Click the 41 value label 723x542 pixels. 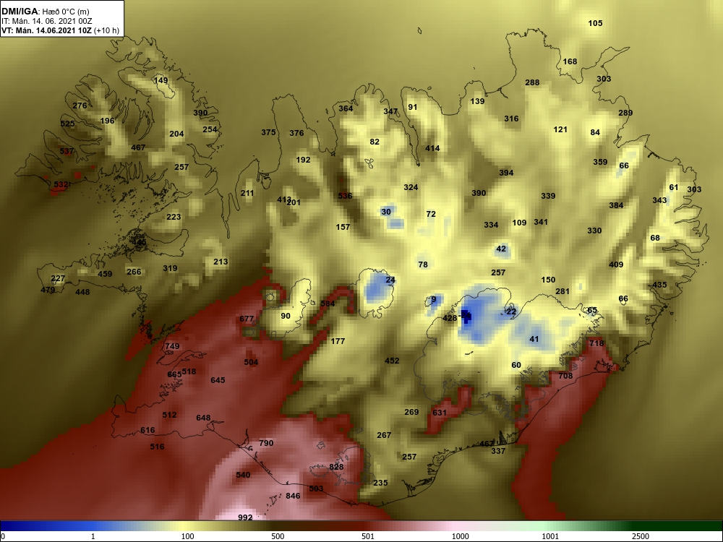click(x=534, y=339)
